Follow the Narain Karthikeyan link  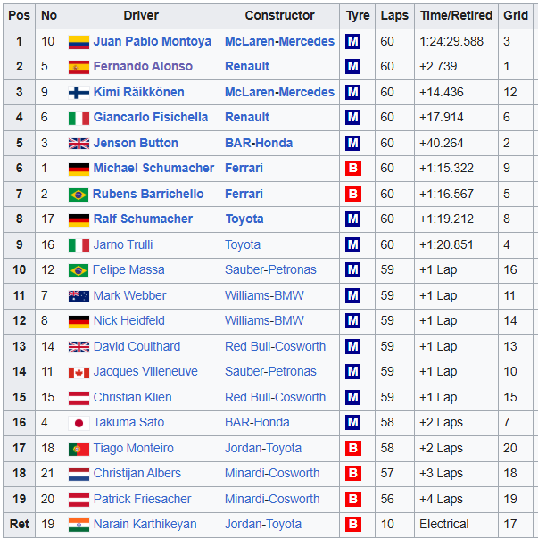tap(145, 525)
